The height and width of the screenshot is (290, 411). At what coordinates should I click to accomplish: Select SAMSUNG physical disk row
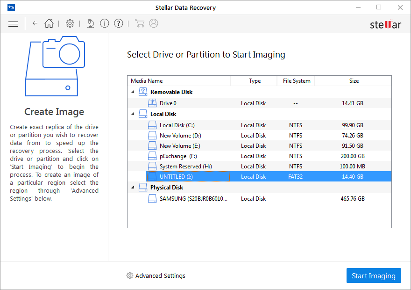(x=260, y=199)
